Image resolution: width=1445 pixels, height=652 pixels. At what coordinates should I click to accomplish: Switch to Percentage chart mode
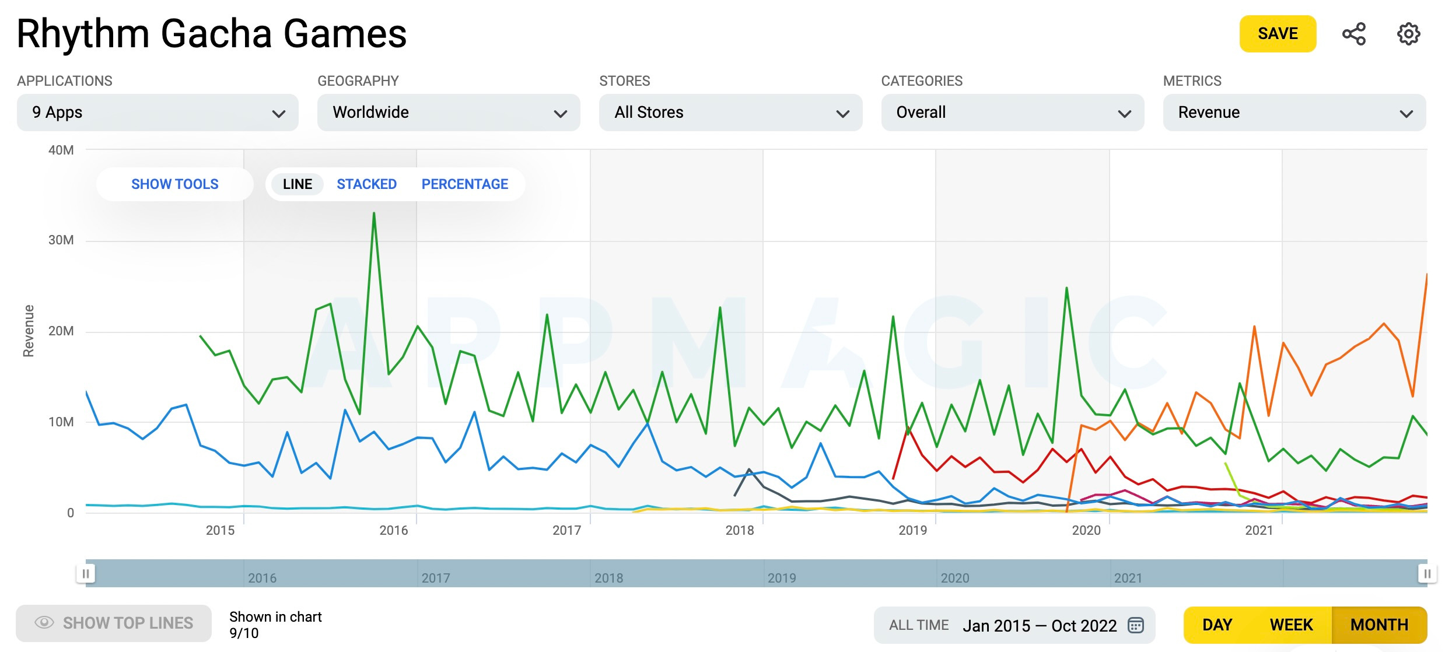pos(465,184)
